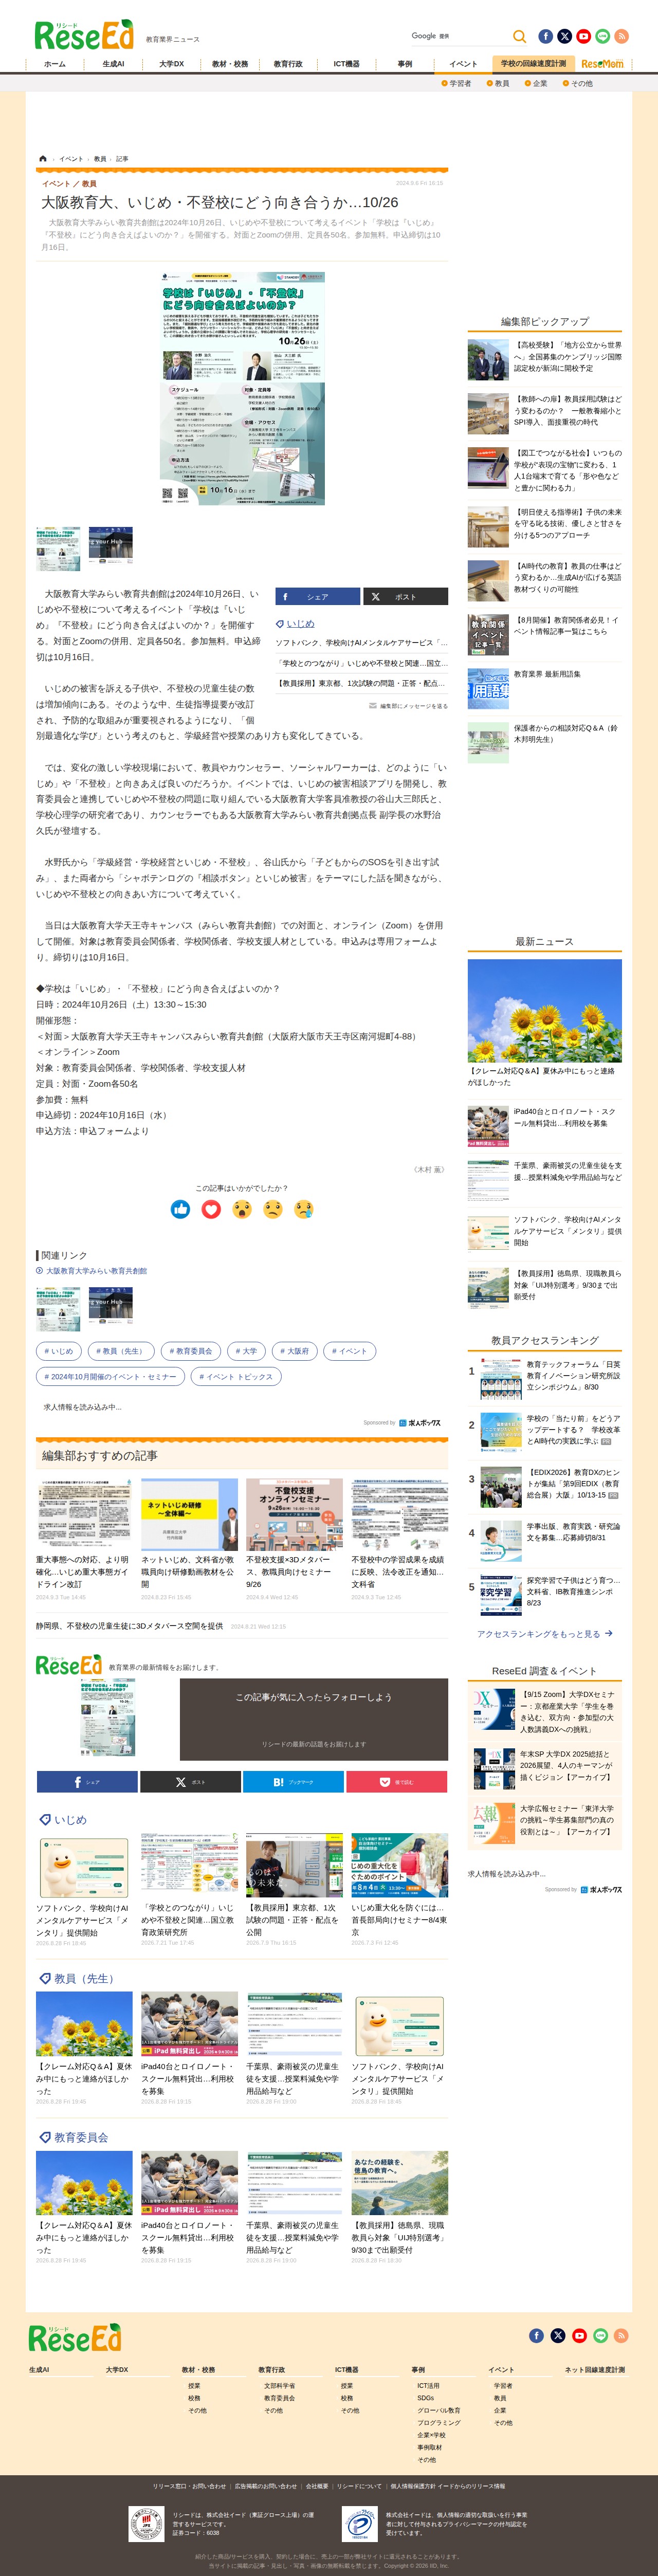
Task: Click # 2024年10月開催のイベント・セミナー tag
Action: (110, 1377)
